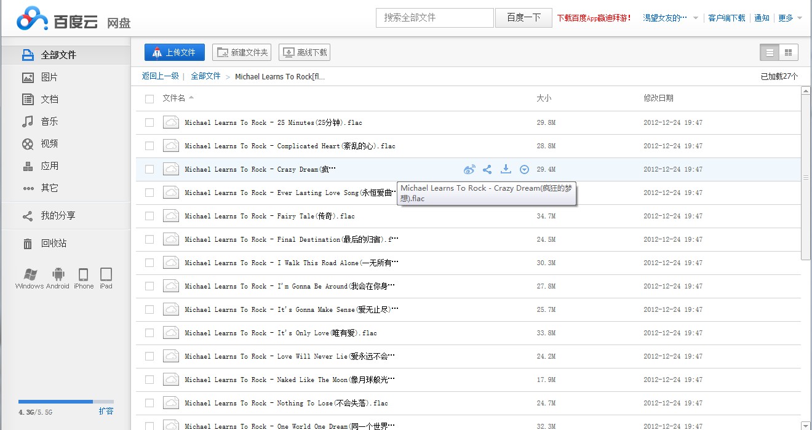
Task: Sort by 文件名 column header arrow
Action: pyautogui.click(x=191, y=98)
